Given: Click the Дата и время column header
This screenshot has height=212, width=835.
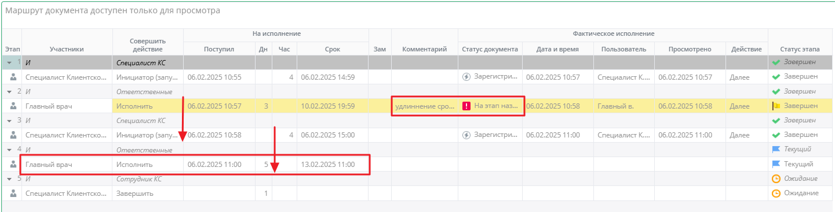Looking at the screenshot, I should point(557,49).
